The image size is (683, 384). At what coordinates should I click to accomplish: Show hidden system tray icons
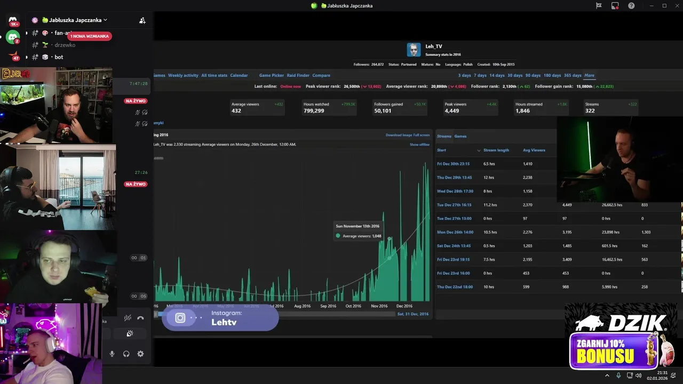coord(607,375)
